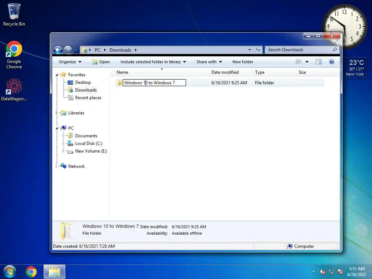
Task: Sort by Date modified column
Action: (231, 72)
